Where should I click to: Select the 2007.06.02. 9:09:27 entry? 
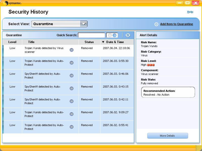(68, 114)
